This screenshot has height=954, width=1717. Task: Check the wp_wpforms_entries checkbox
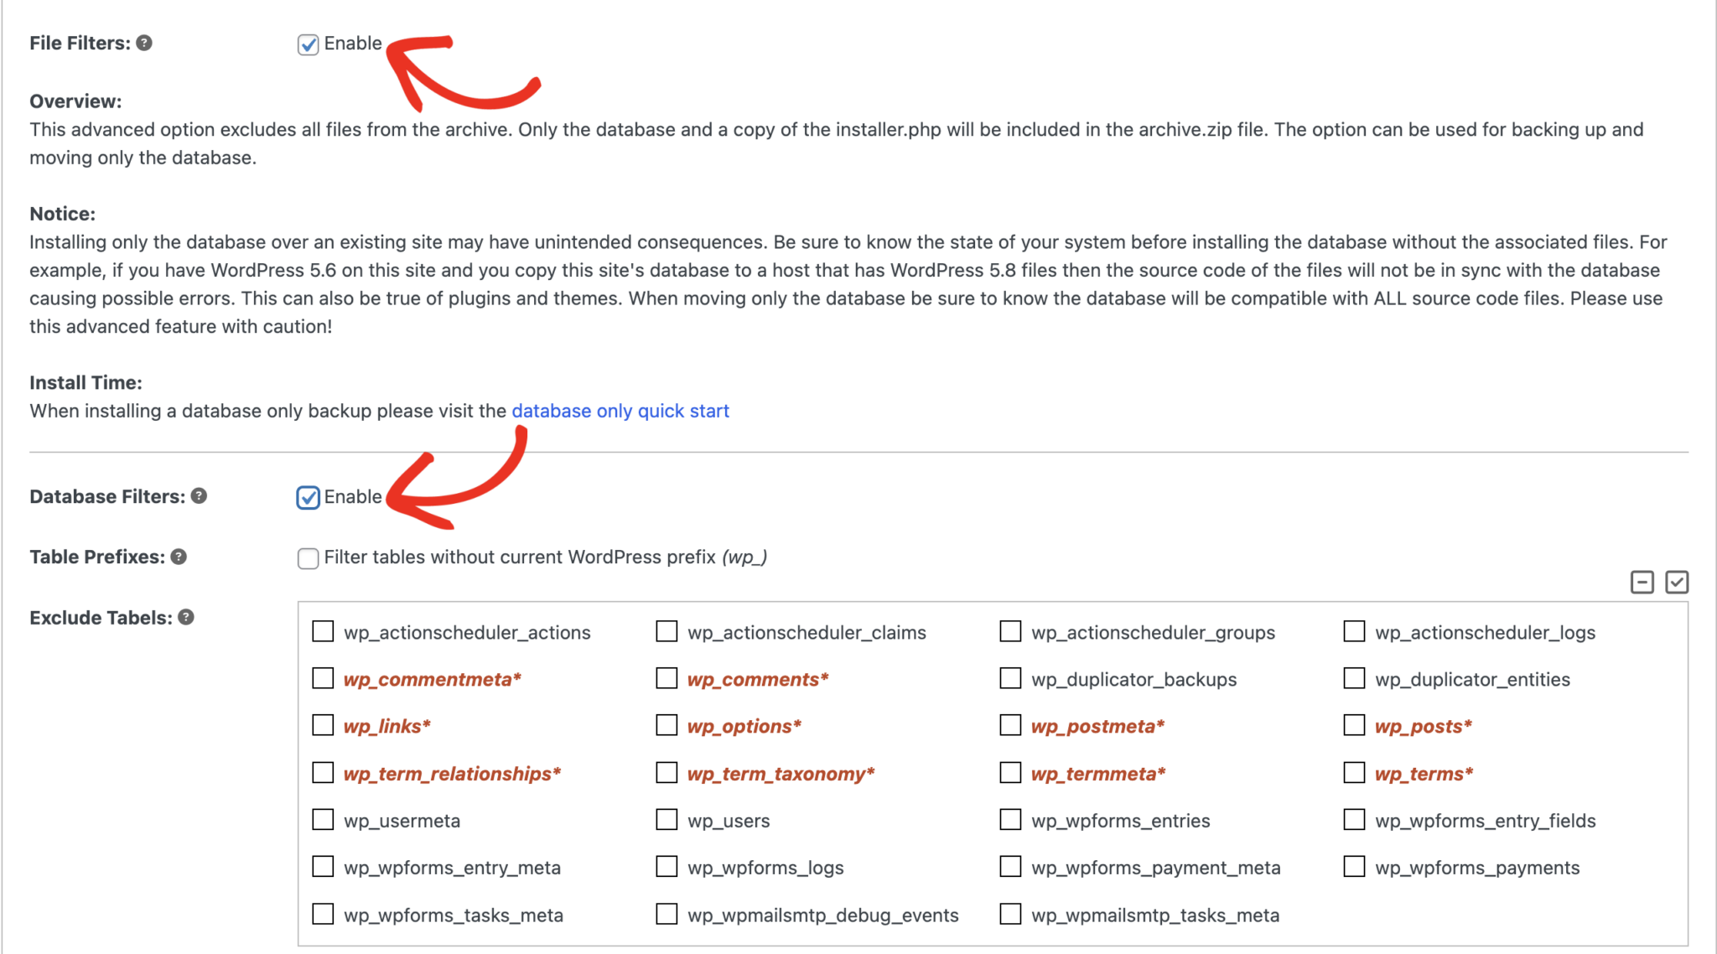[1009, 819]
